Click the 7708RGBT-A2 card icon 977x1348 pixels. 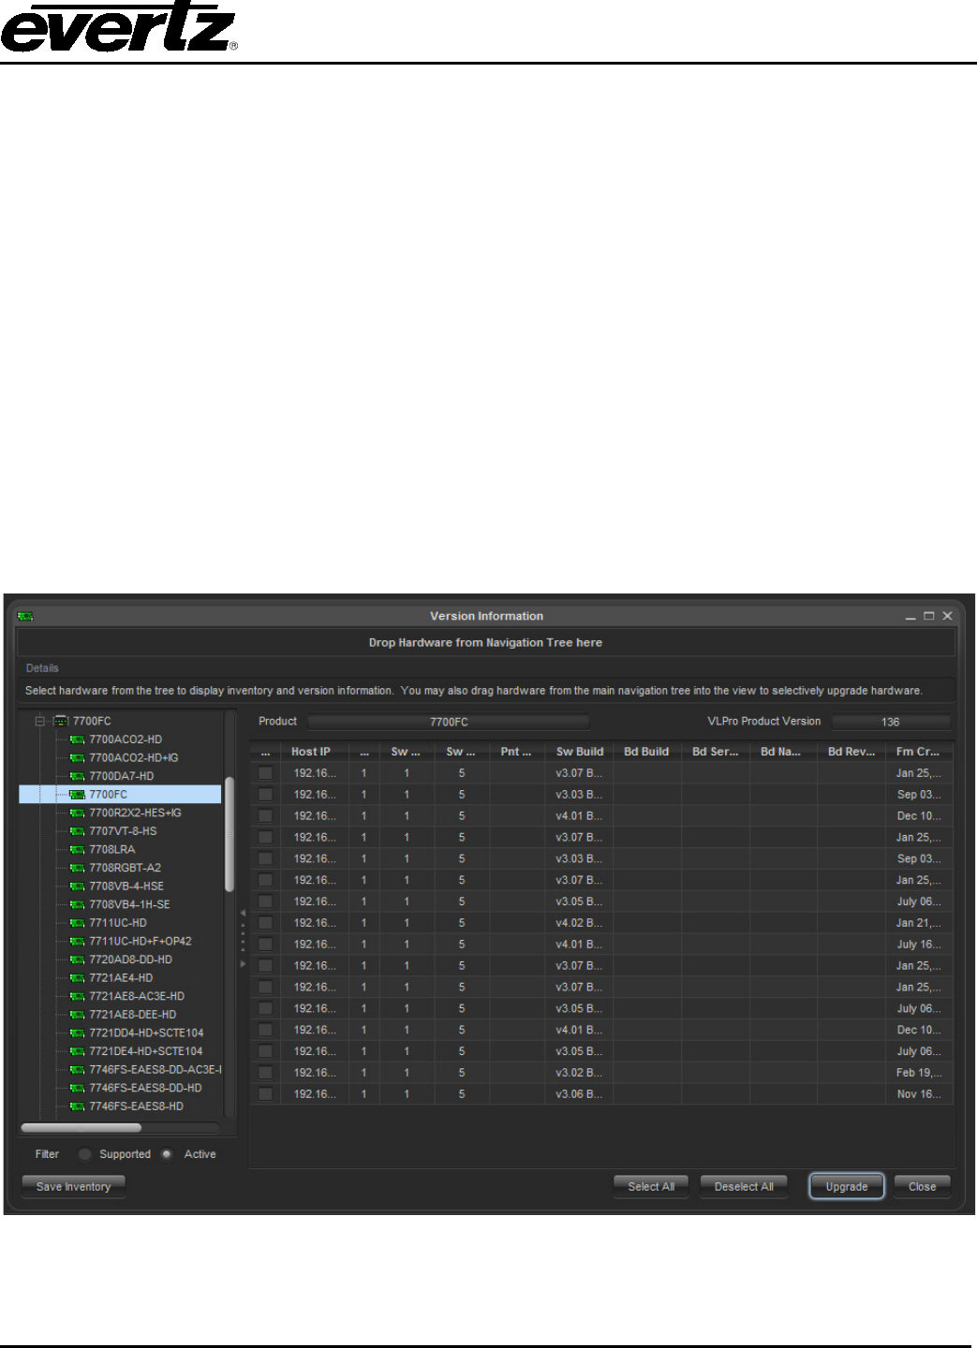click(78, 868)
